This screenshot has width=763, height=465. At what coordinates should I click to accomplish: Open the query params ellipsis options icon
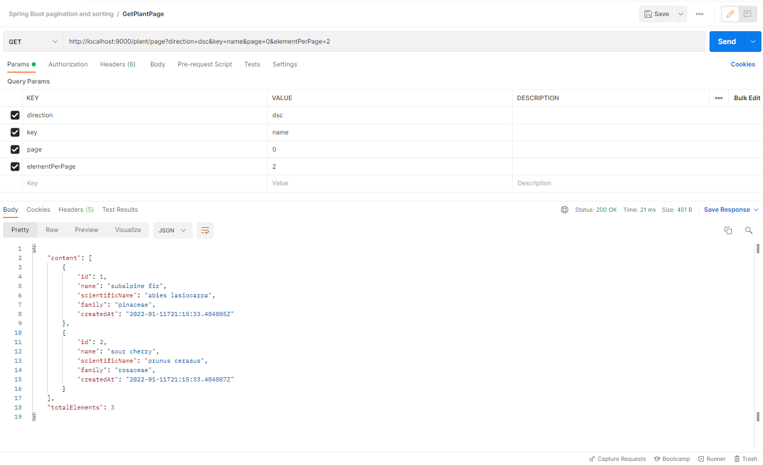718,98
